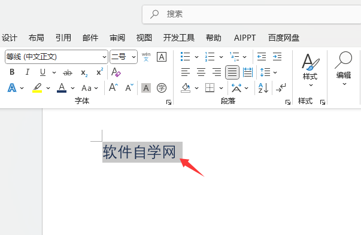The width and height of the screenshot is (361, 235).
Task: Increase font size button
Action: pyautogui.click(x=113, y=88)
